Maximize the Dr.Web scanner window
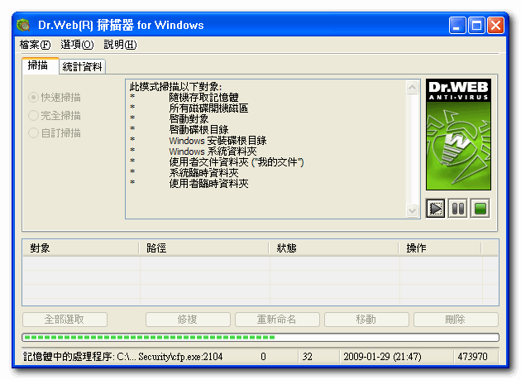Image resolution: width=521 pixels, height=380 pixels. [476, 26]
